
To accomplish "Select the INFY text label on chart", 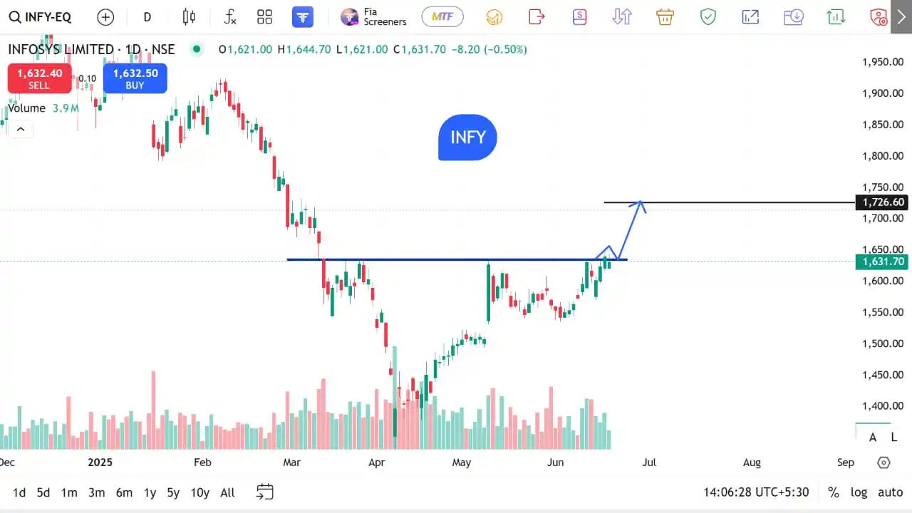I will 467,137.
